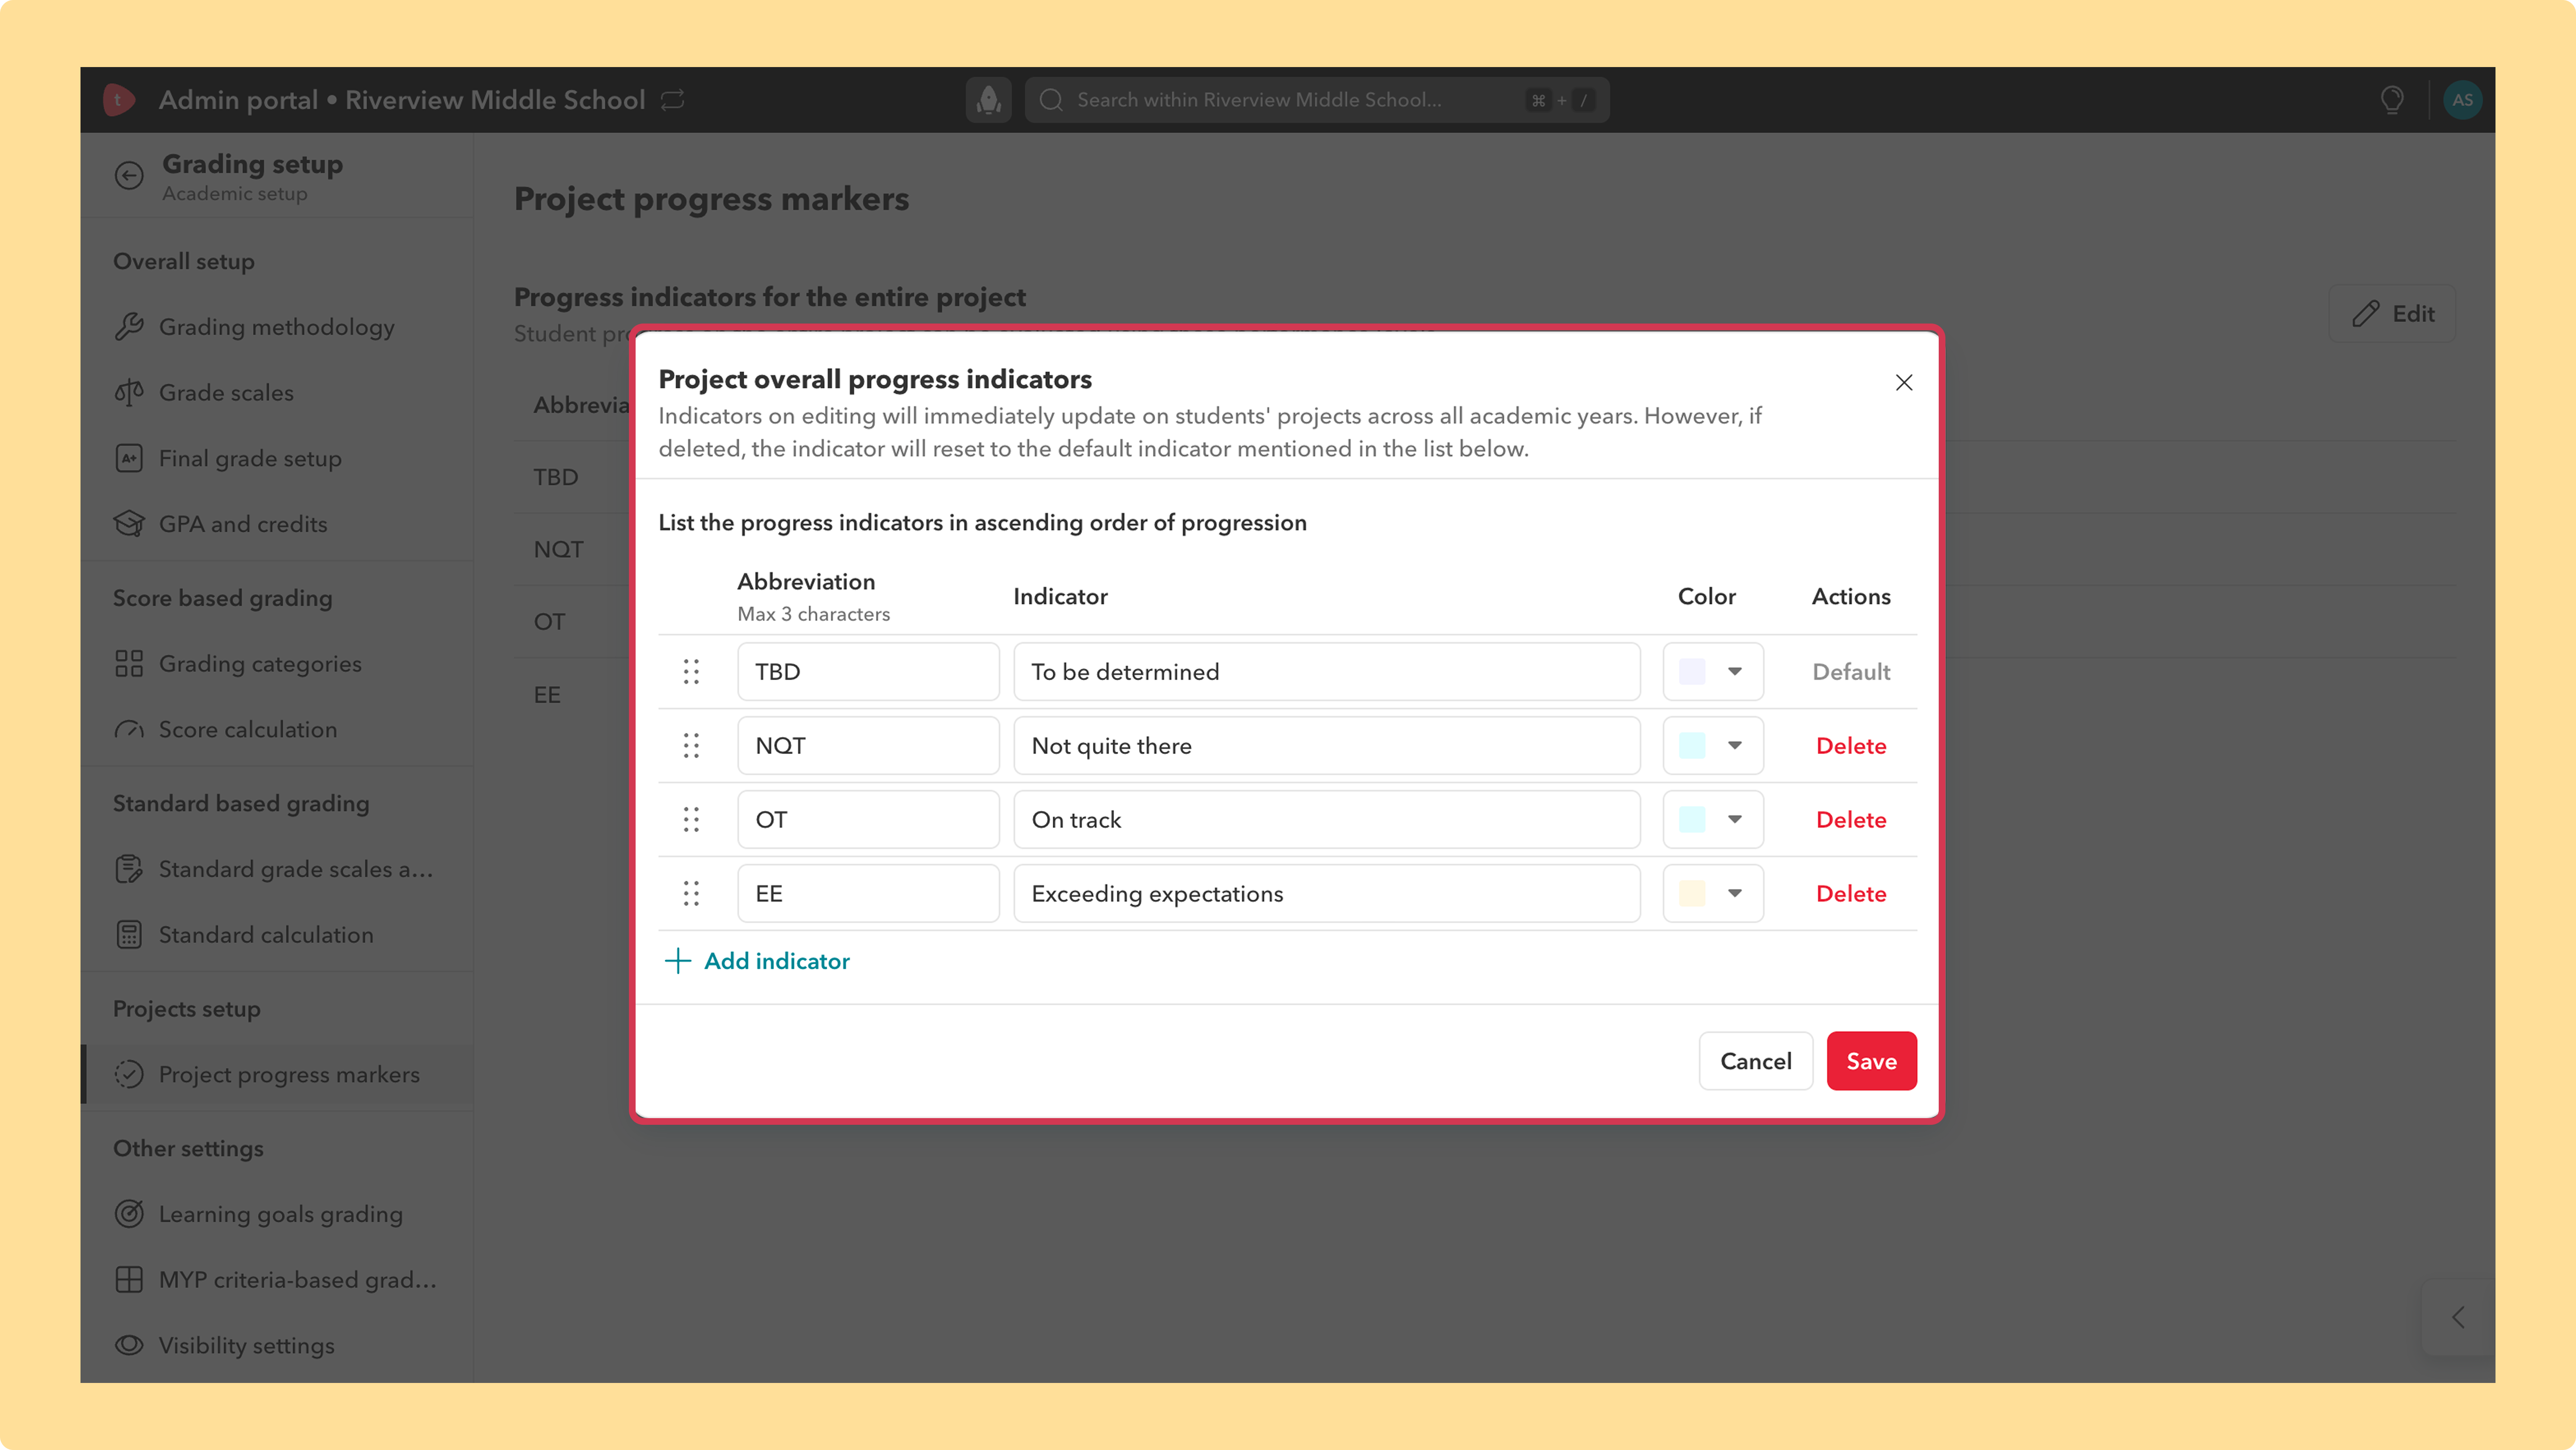The width and height of the screenshot is (2576, 1450).
Task: Expand color dropdown arrow for Exceeding expectations
Action: pos(1735,893)
